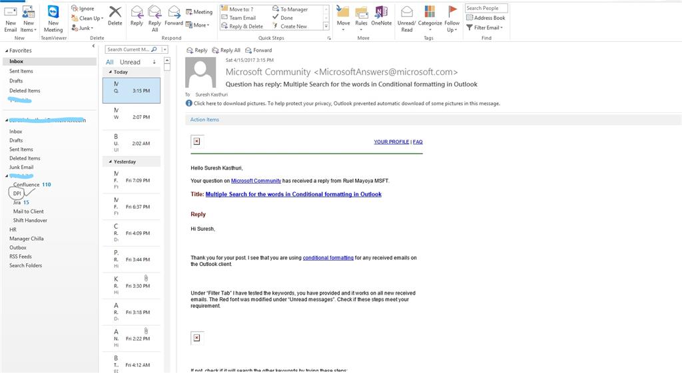Open the Fri 7:09 PM message
Viewport: 682px width, 373px height.
[x=131, y=180]
